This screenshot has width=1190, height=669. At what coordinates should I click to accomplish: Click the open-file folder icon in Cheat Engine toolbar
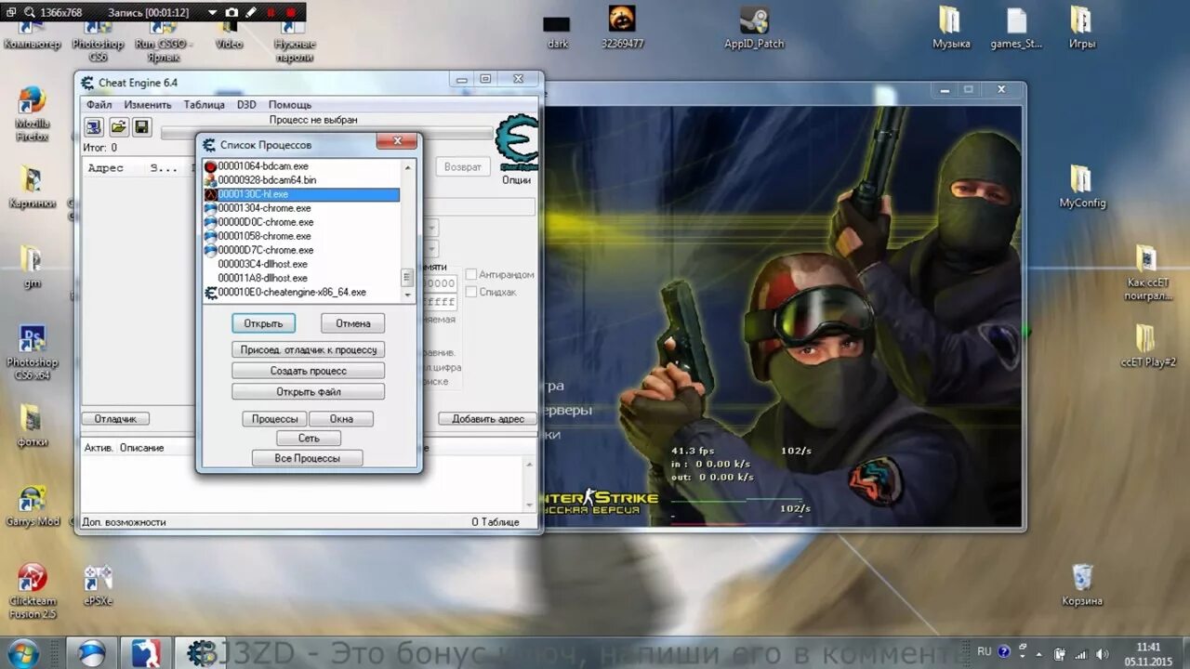tap(118, 126)
